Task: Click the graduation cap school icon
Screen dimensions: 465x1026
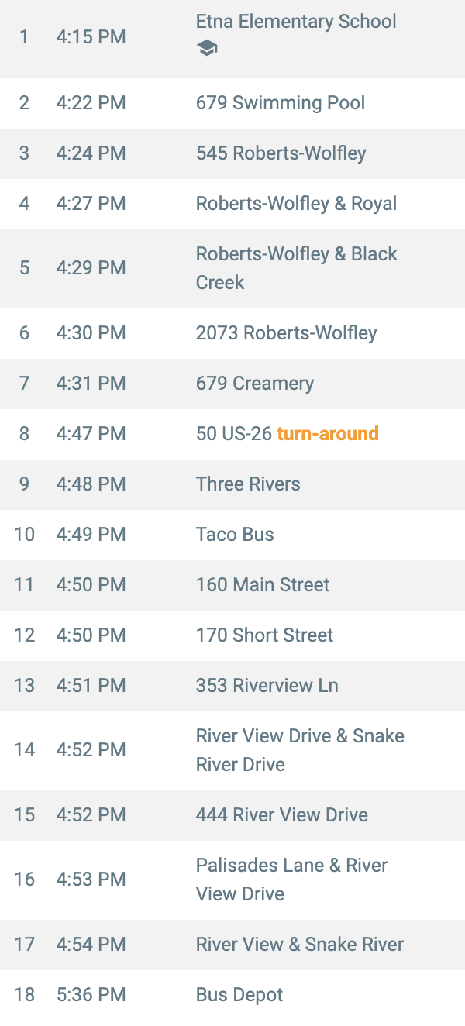Action: tap(207, 49)
